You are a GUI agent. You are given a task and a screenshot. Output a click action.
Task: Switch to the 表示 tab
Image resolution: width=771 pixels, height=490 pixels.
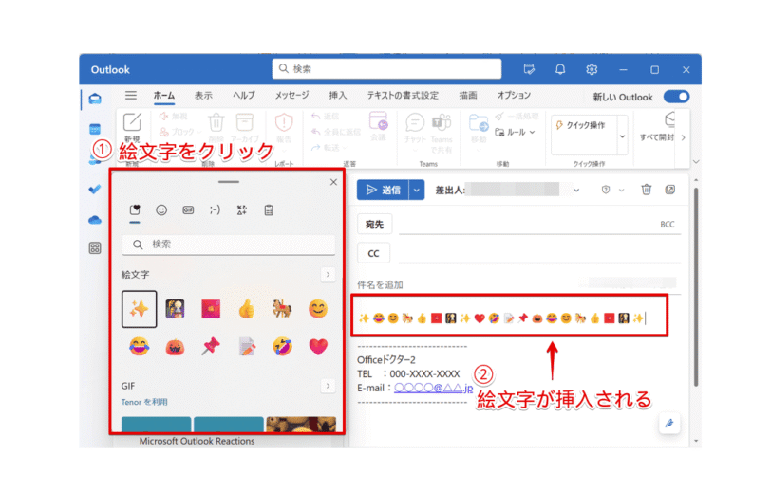tap(203, 95)
